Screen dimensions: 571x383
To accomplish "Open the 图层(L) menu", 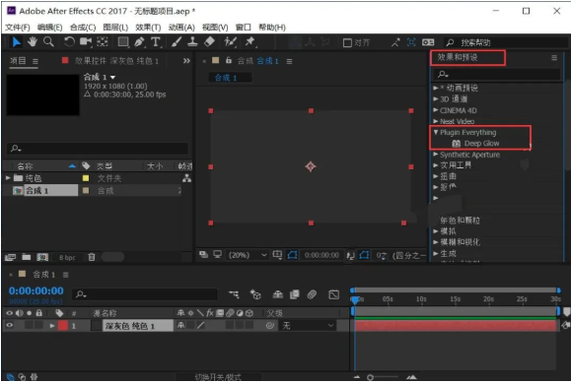I will click(x=115, y=28).
